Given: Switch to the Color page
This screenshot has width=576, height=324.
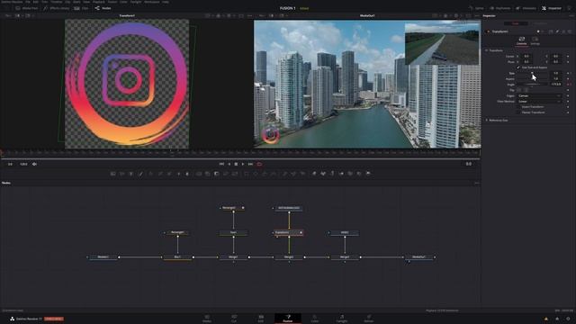Looking at the screenshot, I should click(315, 318).
